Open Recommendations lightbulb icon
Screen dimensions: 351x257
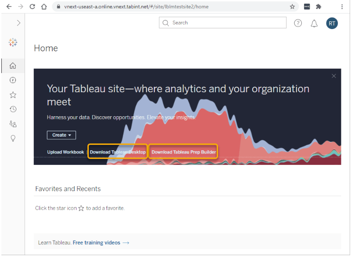(x=13, y=138)
